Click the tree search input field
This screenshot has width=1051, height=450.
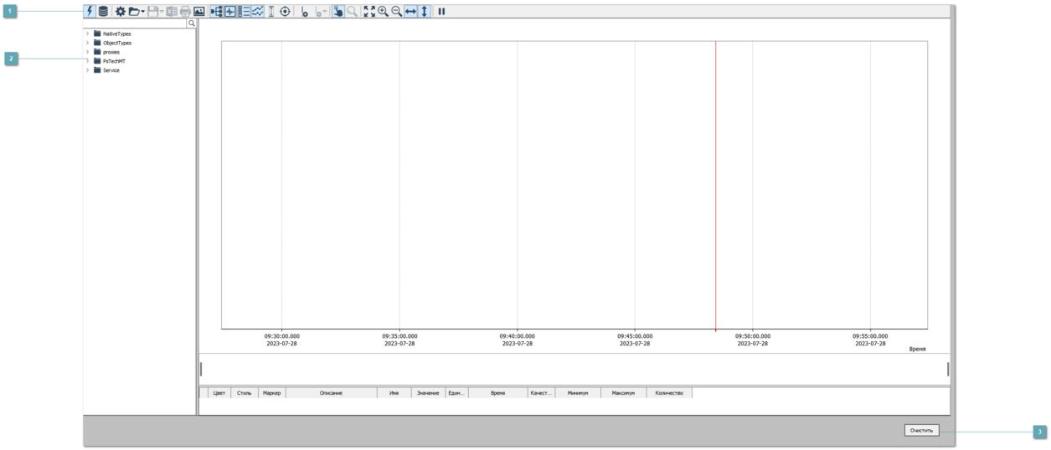click(x=136, y=23)
